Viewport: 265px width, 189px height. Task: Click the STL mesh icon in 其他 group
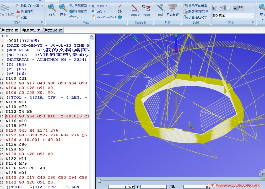[x=235, y=8]
